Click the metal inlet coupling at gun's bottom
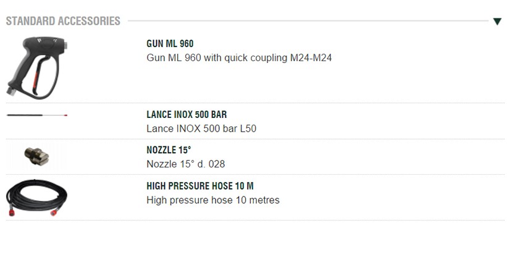507x273 pixels. pos(10,90)
